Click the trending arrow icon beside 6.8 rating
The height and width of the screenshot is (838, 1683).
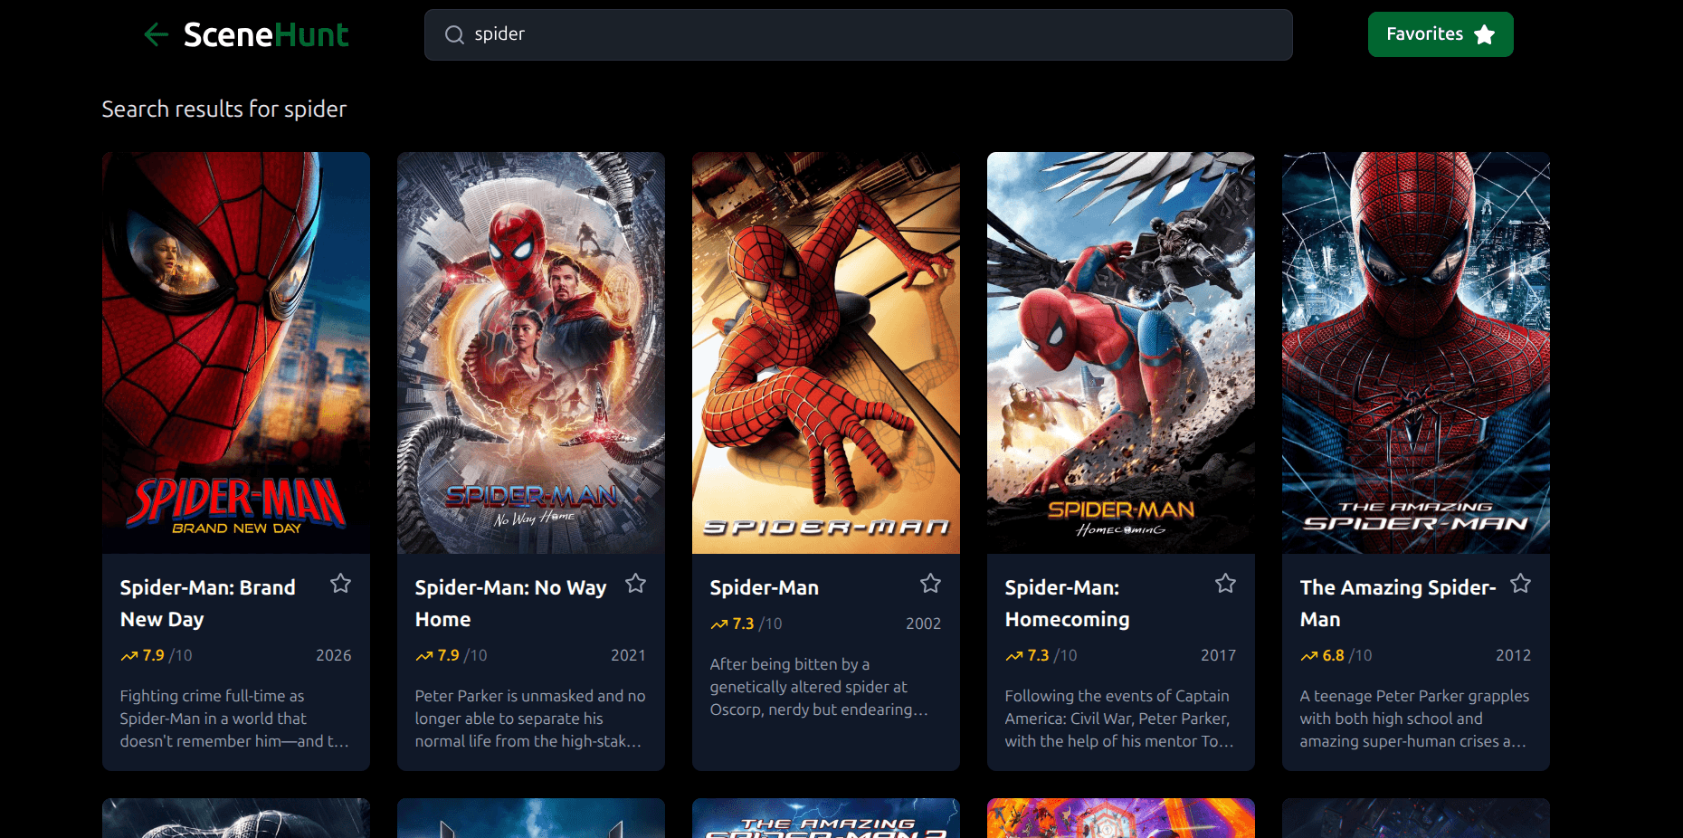1309,656
